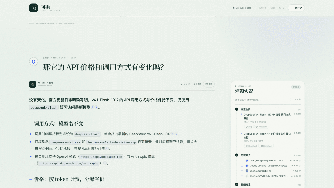Click the 溯源实况 panel title

pyautogui.click(x=244, y=91)
